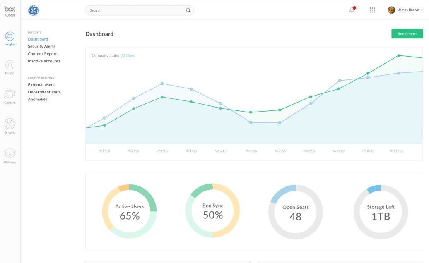Open Content Report
The width and height of the screenshot is (429, 263).
[x=42, y=54]
